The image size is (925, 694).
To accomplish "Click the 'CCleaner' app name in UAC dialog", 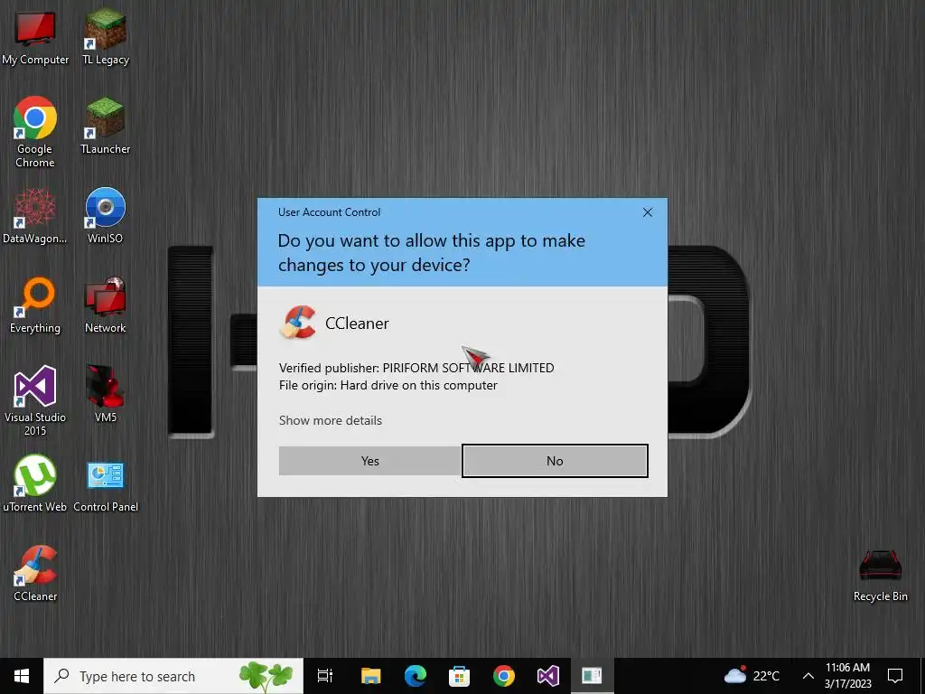I will pos(357,324).
